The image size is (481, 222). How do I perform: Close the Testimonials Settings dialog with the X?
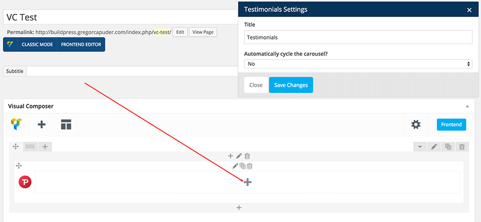coord(469,10)
